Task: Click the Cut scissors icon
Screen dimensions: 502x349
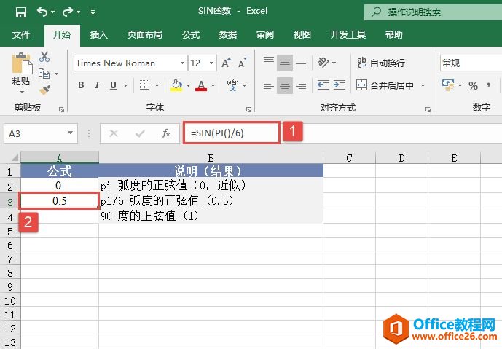Action: point(44,57)
